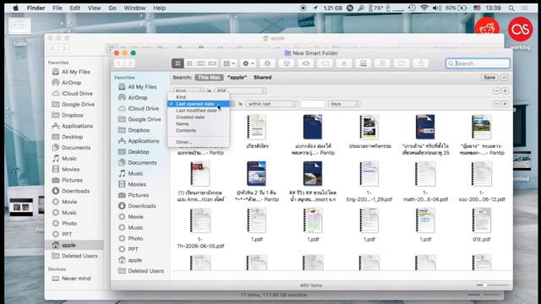
Task: Open the Action gear menu
Action: click(x=249, y=63)
